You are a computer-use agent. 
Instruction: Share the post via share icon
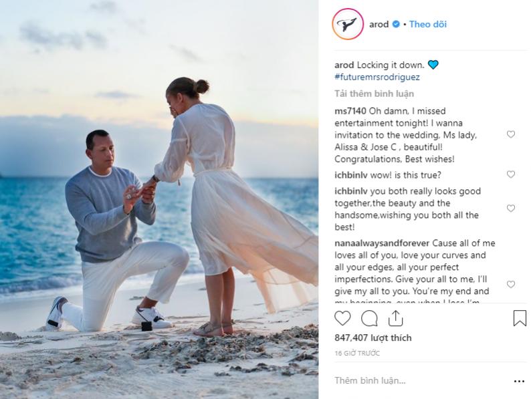coord(395,318)
